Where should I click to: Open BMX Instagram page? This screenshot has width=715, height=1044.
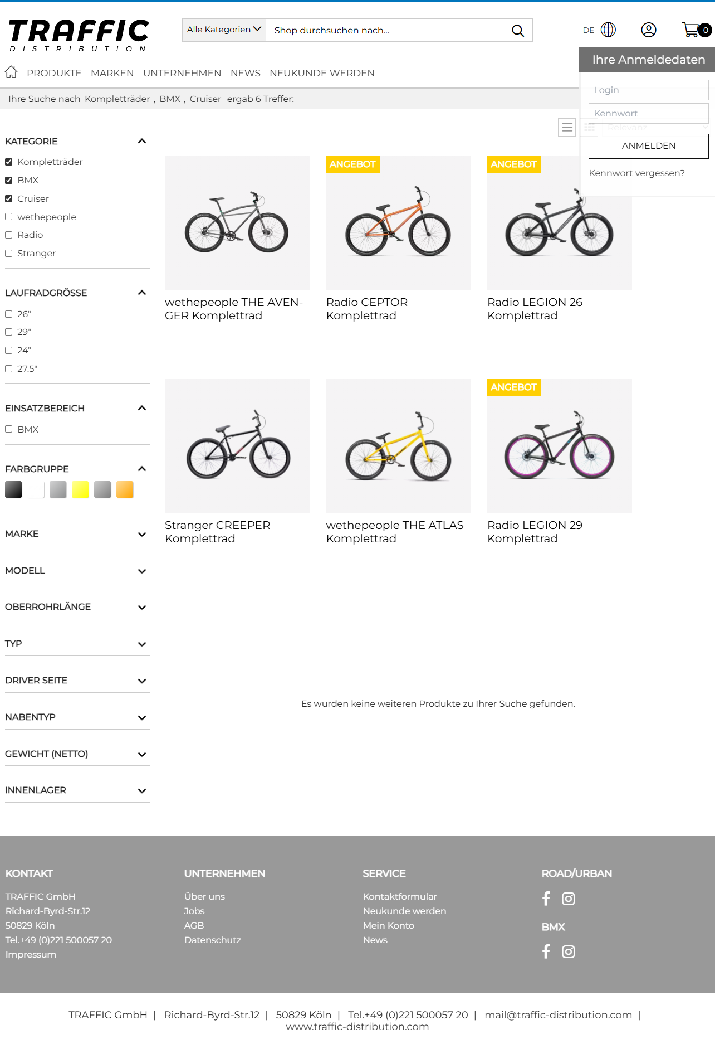[x=568, y=951]
